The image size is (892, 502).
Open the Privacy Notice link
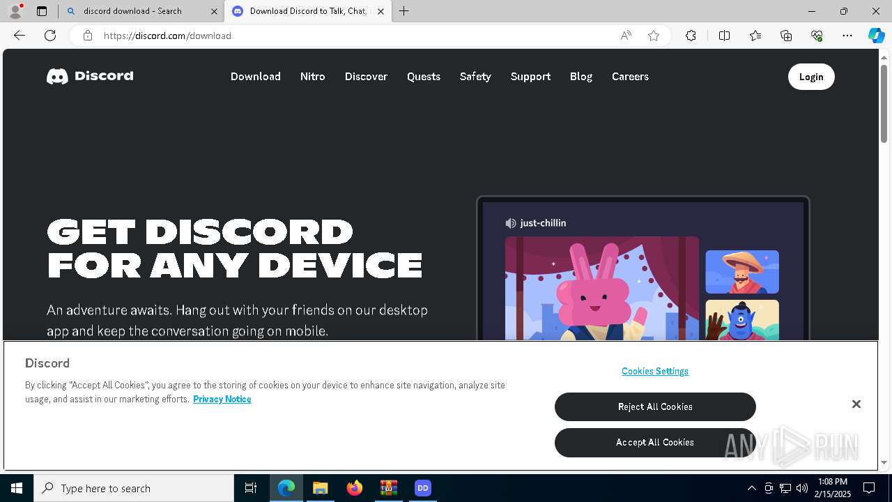tap(222, 399)
